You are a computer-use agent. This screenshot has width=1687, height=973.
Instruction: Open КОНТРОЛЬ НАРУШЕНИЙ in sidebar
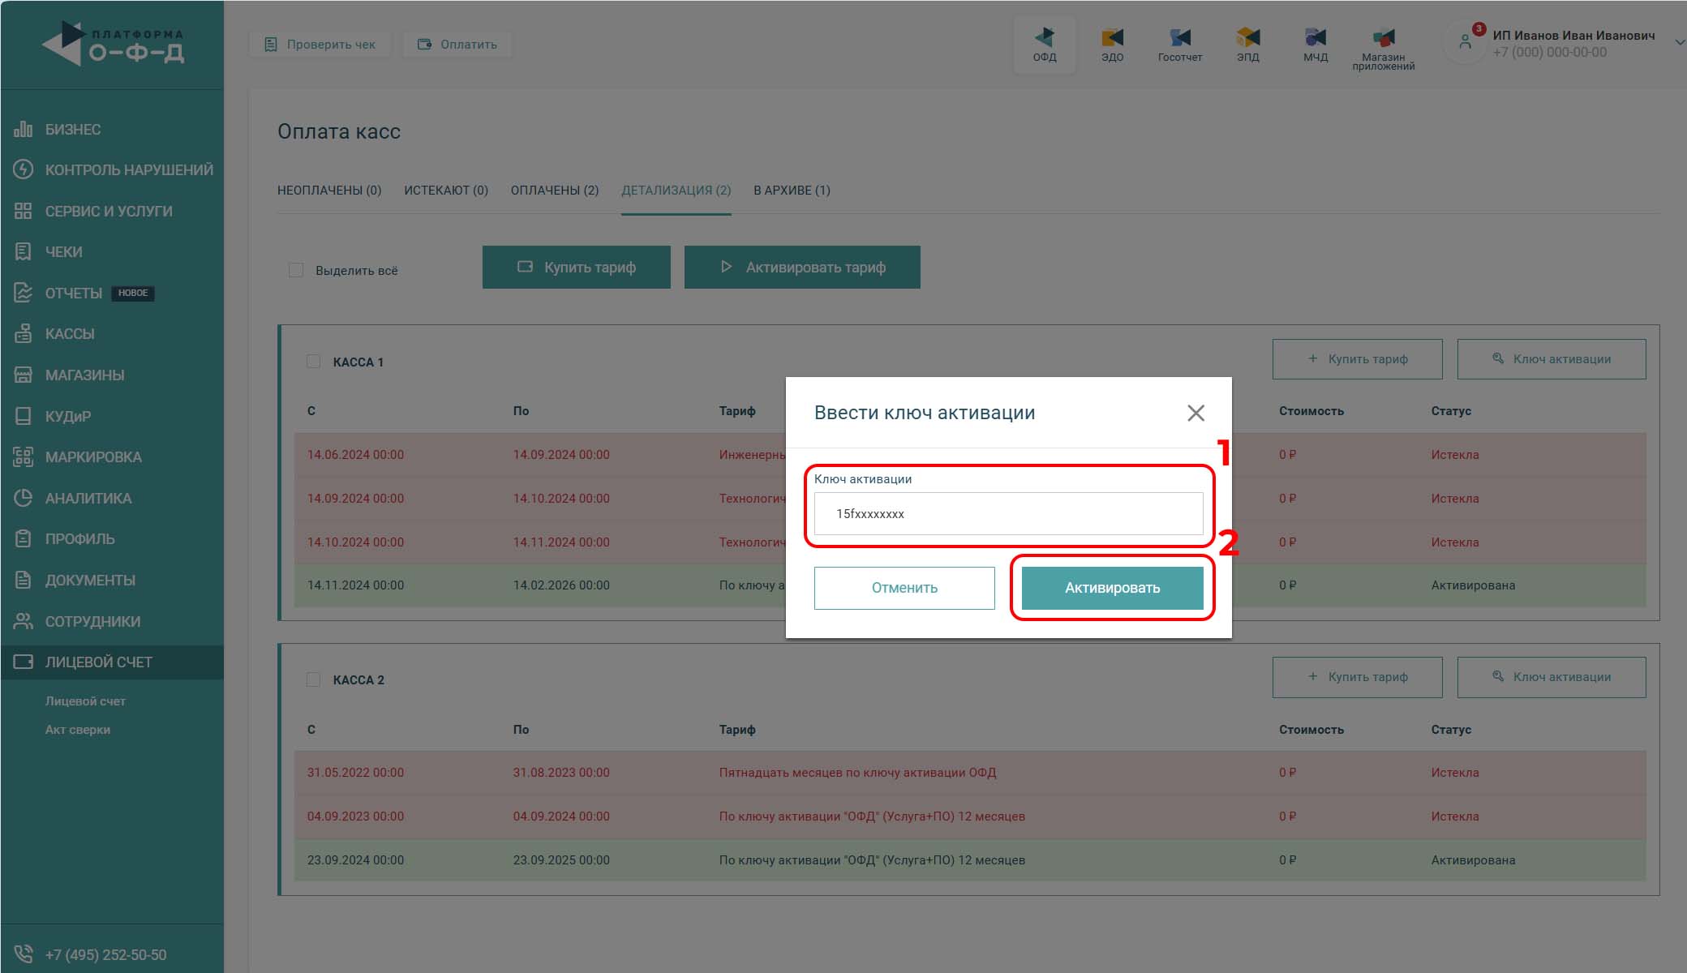click(x=112, y=169)
